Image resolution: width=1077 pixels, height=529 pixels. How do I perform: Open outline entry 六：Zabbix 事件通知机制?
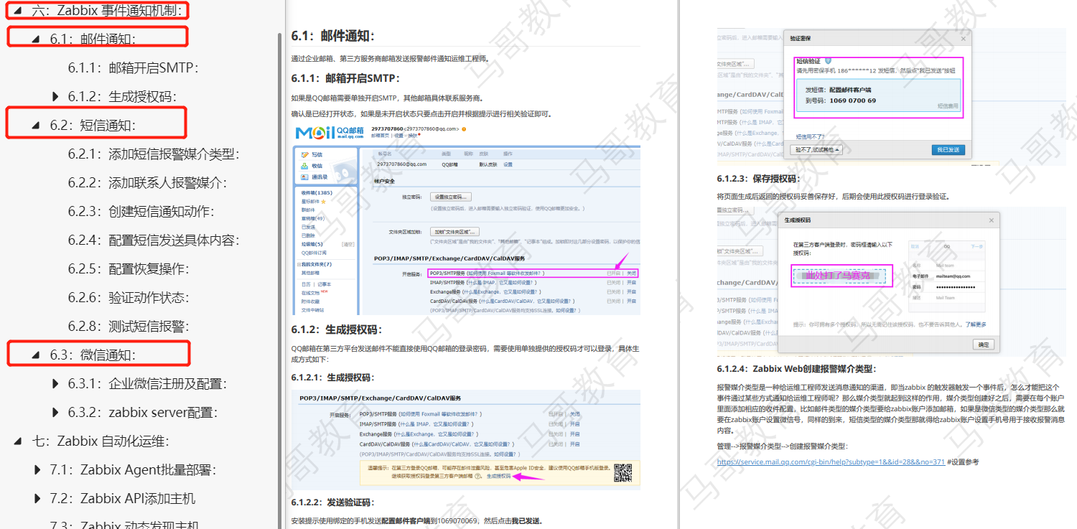107,10
